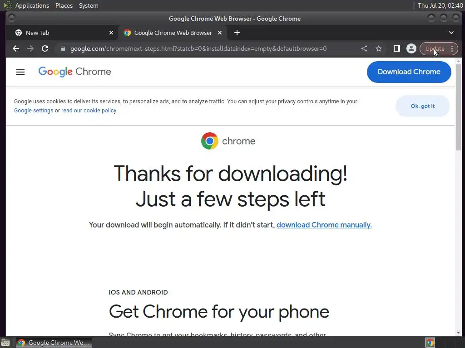Open the System menu
Viewport: 465px width, 348px height.
point(89,5)
